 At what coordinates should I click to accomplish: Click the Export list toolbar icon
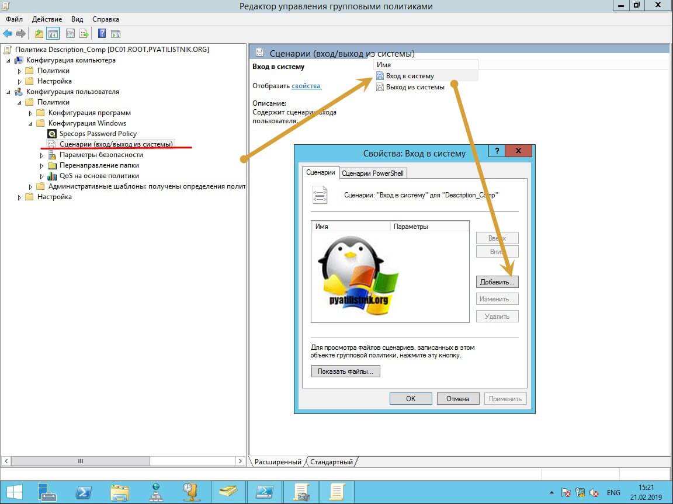click(x=84, y=33)
